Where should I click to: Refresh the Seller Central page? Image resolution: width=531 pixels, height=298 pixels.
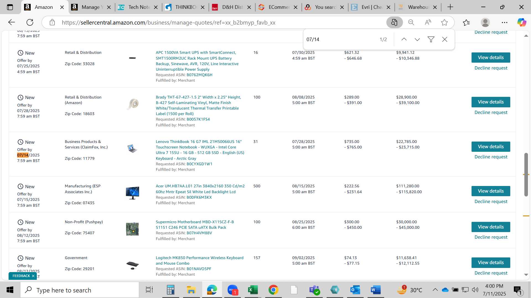pos(30,22)
